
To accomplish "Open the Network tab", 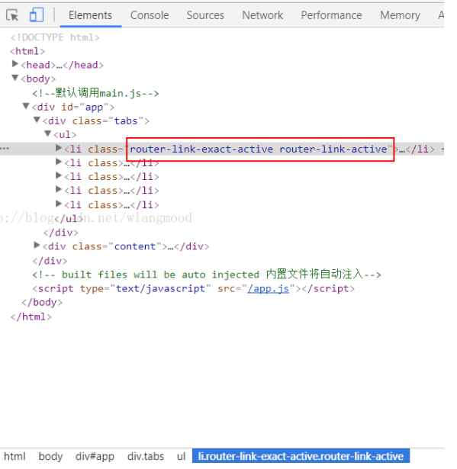I will coord(262,15).
